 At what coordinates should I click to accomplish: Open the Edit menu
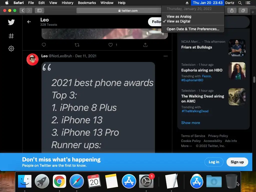[41, 3]
